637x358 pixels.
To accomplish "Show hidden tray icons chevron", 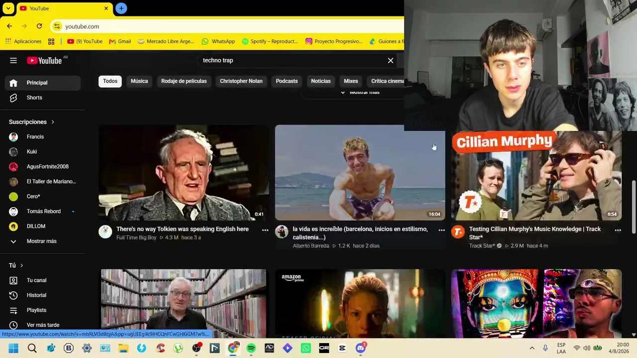I will pyautogui.click(x=532, y=348).
